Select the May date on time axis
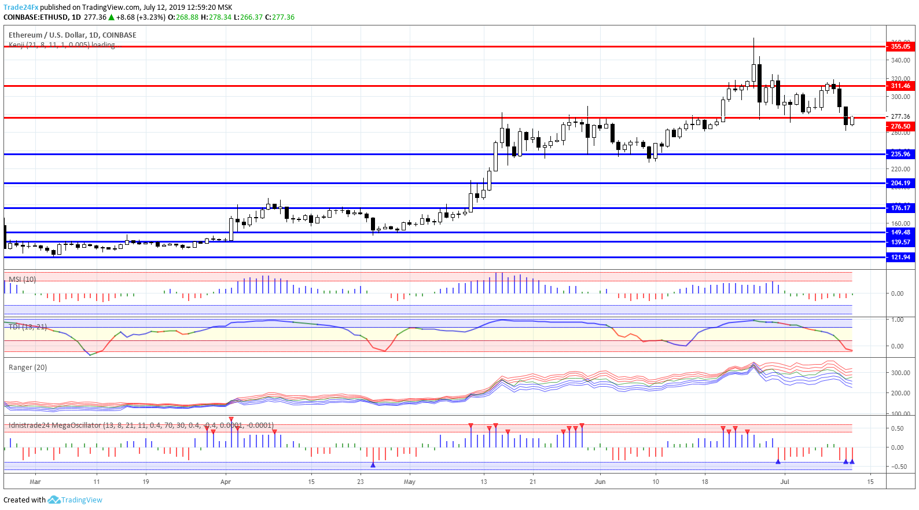This screenshot has height=510, width=919. [x=410, y=482]
